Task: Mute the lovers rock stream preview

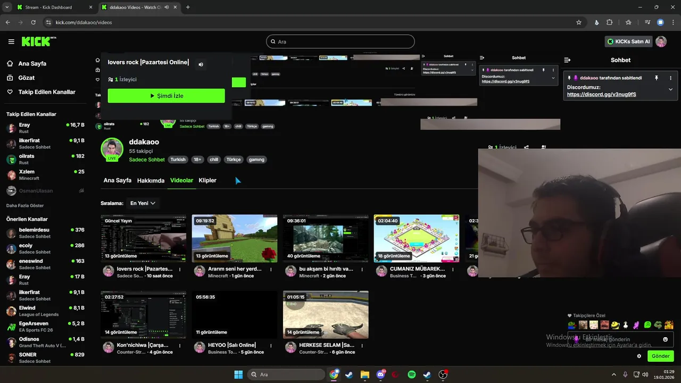Action: click(x=201, y=64)
